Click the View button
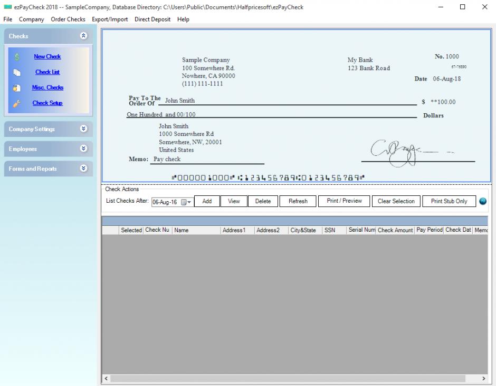Image resolution: width=496 pixels, height=386 pixels. click(x=234, y=201)
